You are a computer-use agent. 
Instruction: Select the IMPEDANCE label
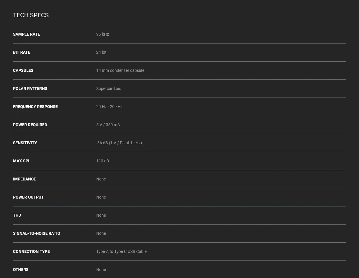25,179
